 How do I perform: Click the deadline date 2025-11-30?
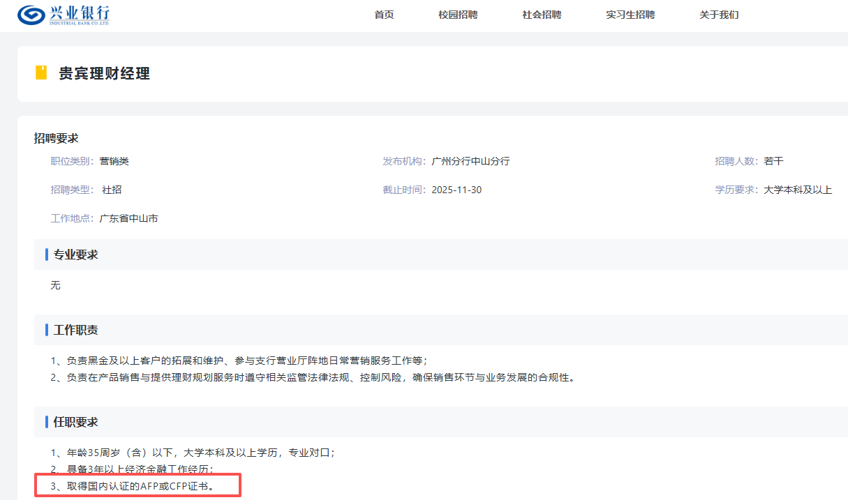tap(456, 190)
